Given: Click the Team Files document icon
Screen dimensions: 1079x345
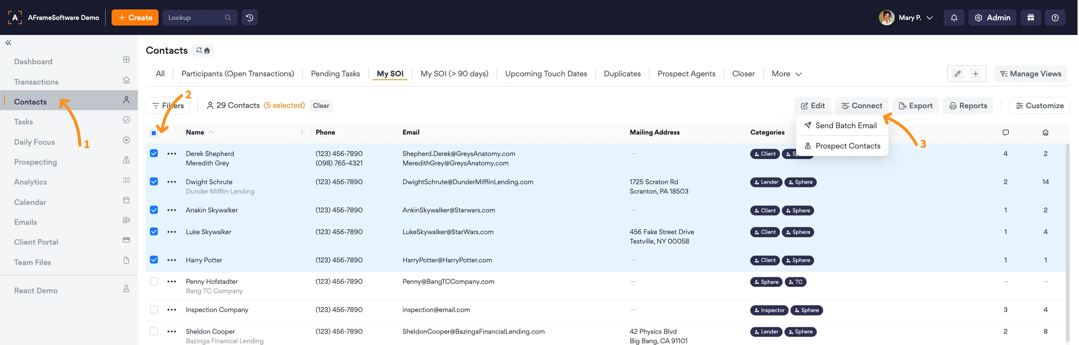Looking at the screenshot, I should (126, 260).
